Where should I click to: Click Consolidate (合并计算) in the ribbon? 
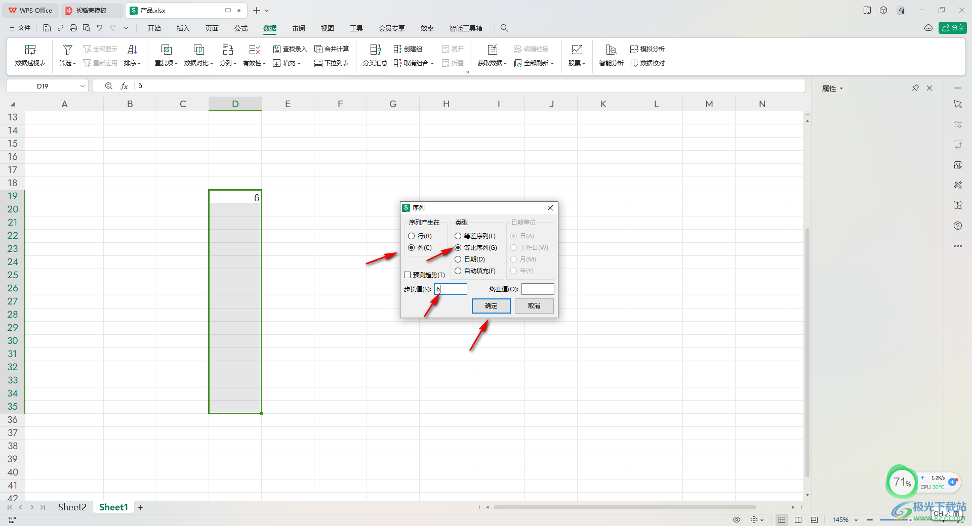tap(332, 49)
